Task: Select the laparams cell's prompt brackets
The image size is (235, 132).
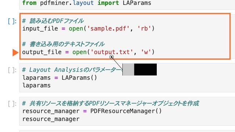Action: 12,70
